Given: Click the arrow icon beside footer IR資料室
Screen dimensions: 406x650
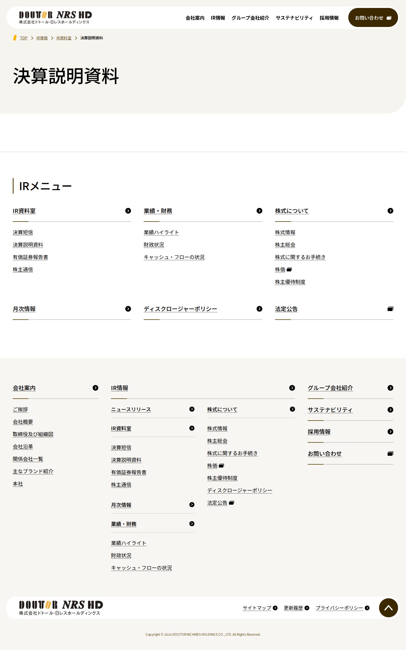Looking at the screenshot, I should click(192, 428).
